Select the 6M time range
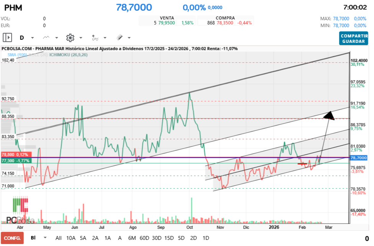This screenshot has width=374, height=246. click(132, 238)
